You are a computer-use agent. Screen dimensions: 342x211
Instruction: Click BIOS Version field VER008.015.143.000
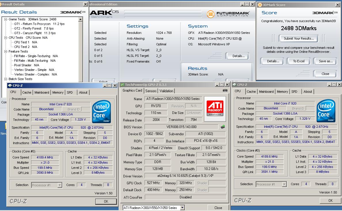coord(181,127)
